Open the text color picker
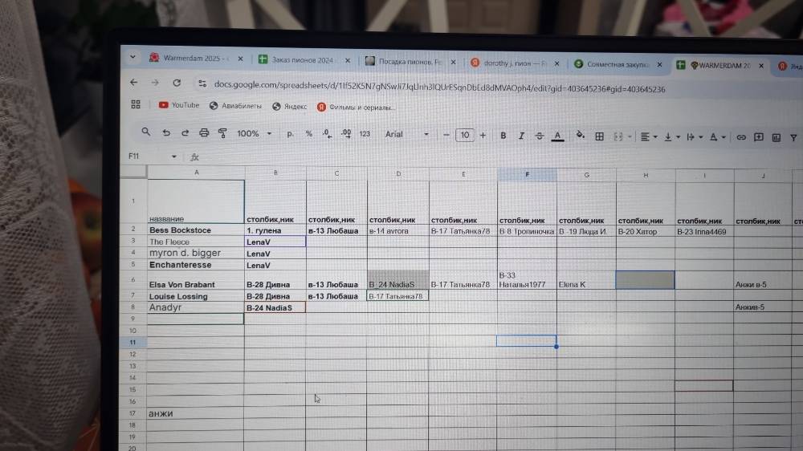Image resolution: width=803 pixels, height=451 pixels. coord(558,136)
